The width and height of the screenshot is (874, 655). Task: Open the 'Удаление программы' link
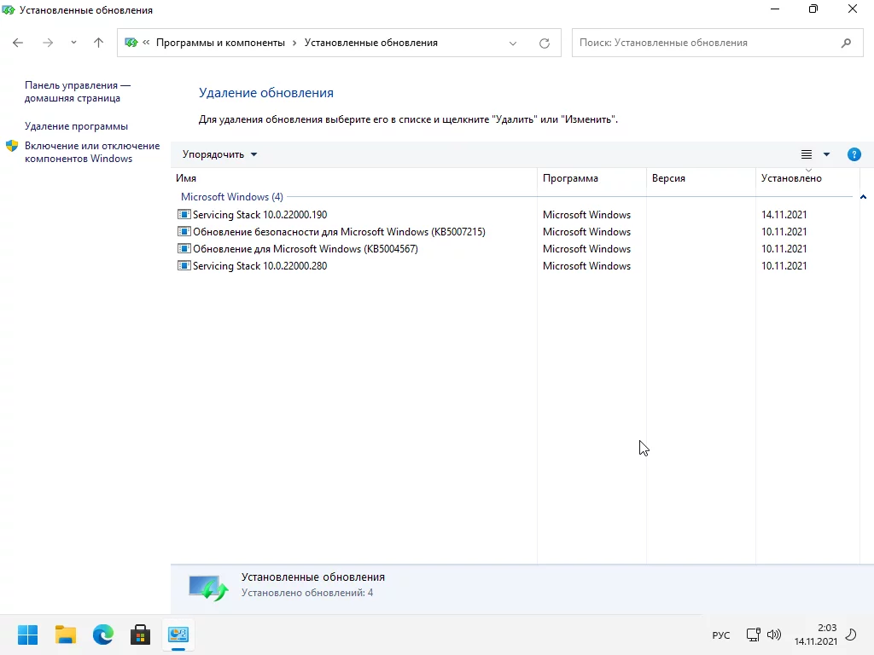[76, 126]
